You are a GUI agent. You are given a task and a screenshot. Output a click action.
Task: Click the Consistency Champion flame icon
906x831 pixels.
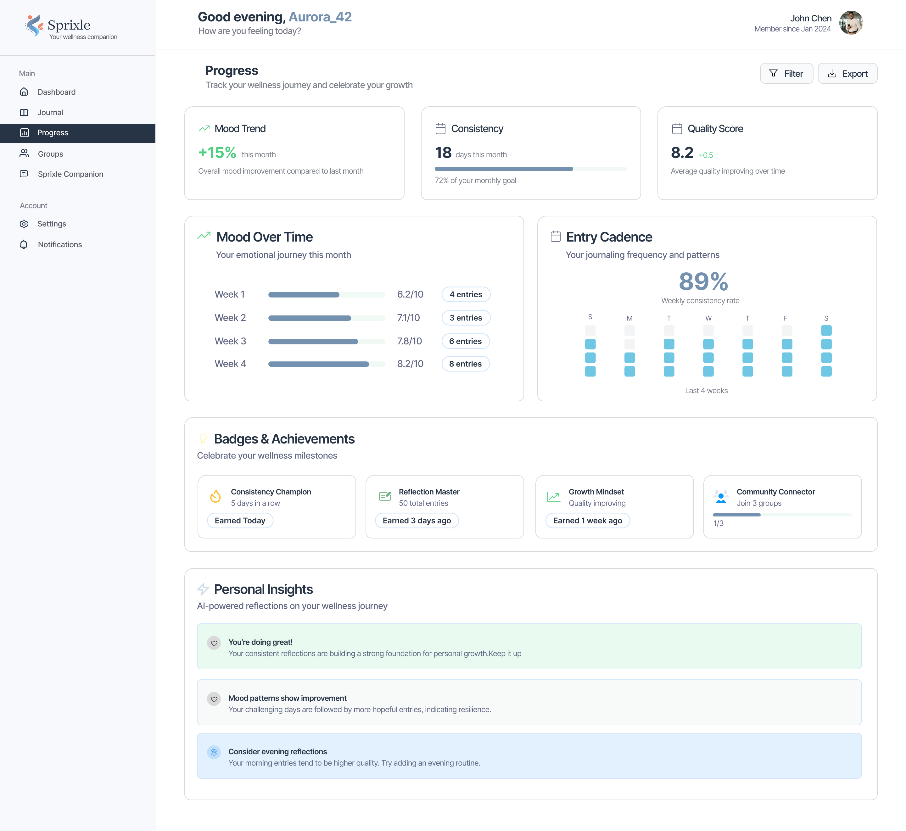coord(215,496)
